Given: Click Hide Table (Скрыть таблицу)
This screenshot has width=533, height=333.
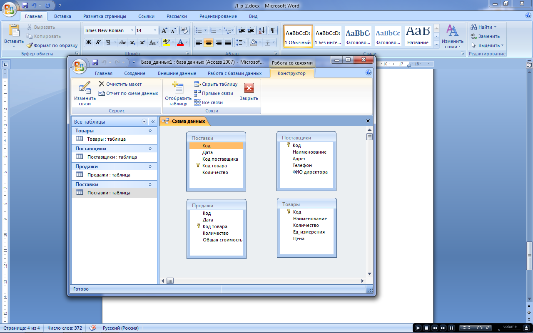Looking at the screenshot, I should click(x=216, y=84).
